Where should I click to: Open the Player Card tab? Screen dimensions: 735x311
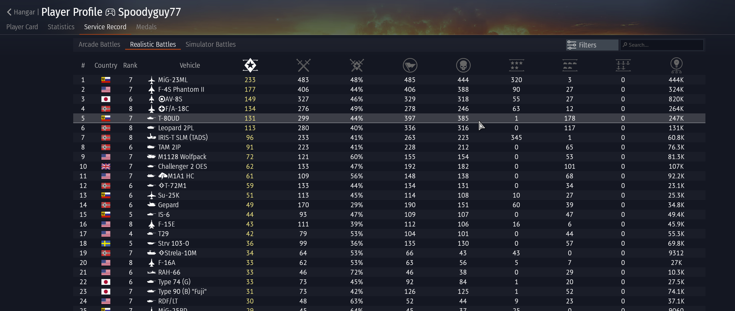pyautogui.click(x=22, y=27)
